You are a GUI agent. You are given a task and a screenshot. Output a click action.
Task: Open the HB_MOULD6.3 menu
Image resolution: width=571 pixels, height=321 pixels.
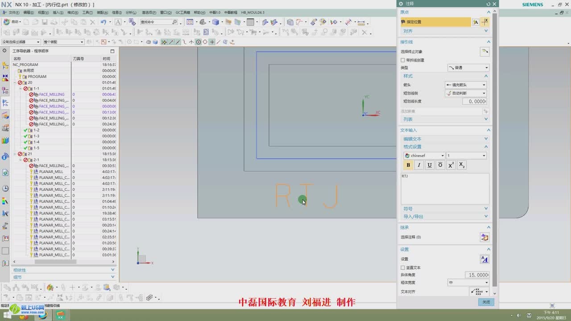click(x=252, y=12)
